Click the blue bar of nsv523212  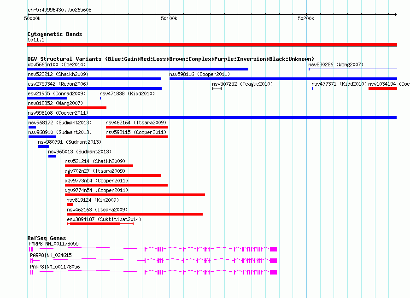94,79
